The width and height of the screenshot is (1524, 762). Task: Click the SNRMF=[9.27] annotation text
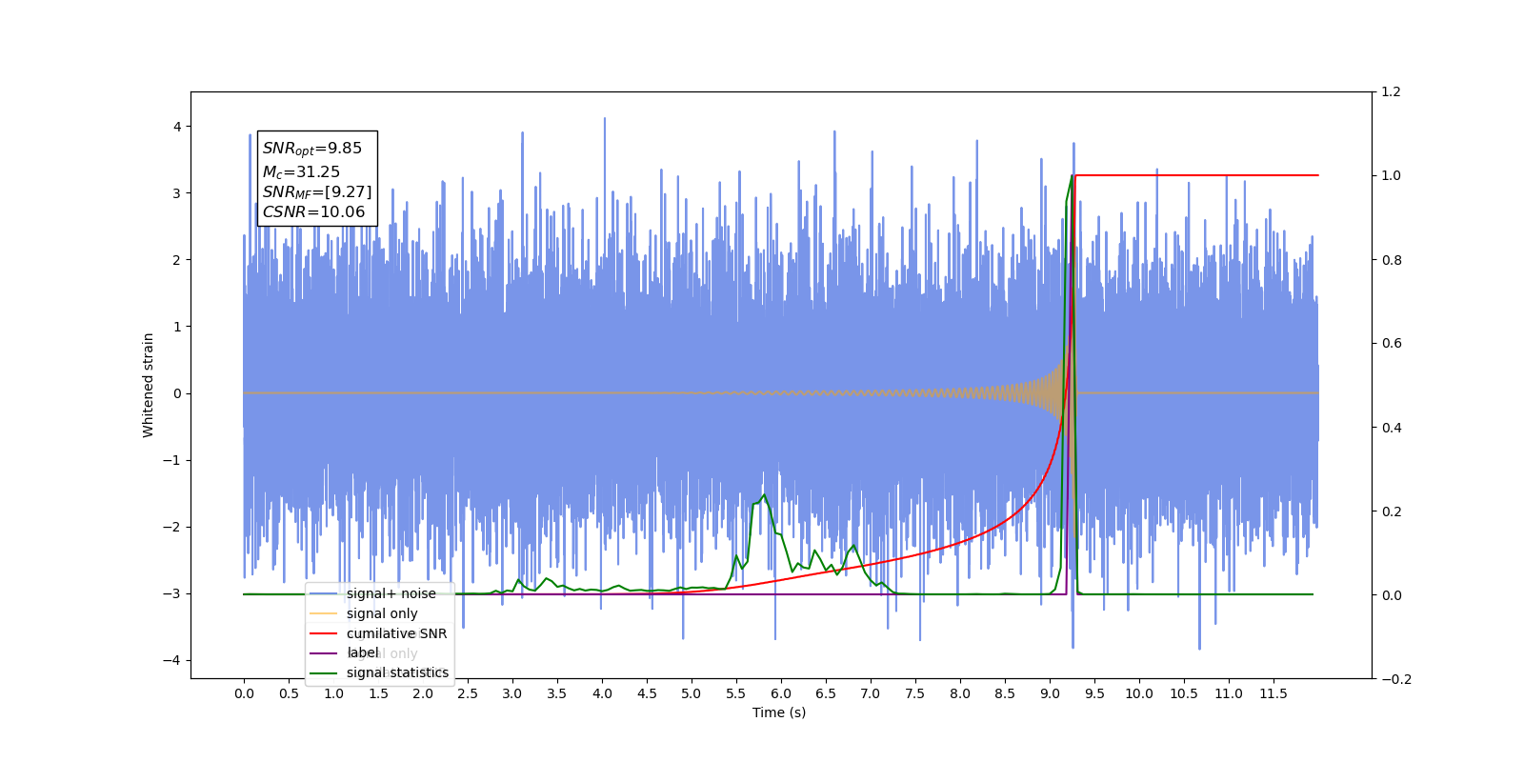tap(317, 192)
